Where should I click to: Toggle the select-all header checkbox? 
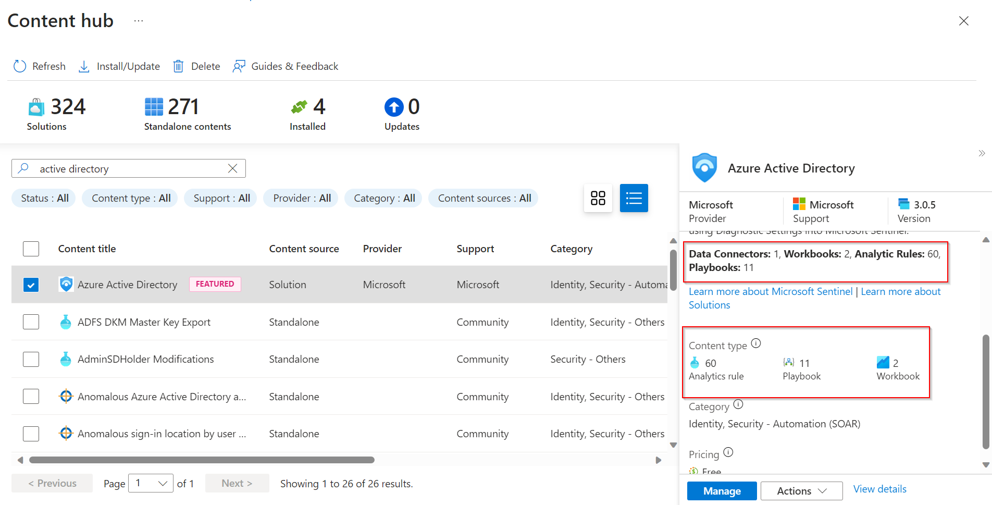coord(31,249)
